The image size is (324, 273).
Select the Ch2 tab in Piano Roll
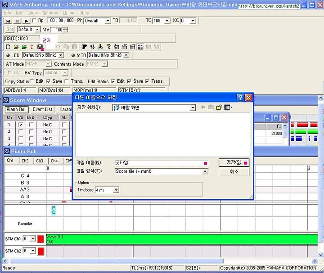[25, 161]
